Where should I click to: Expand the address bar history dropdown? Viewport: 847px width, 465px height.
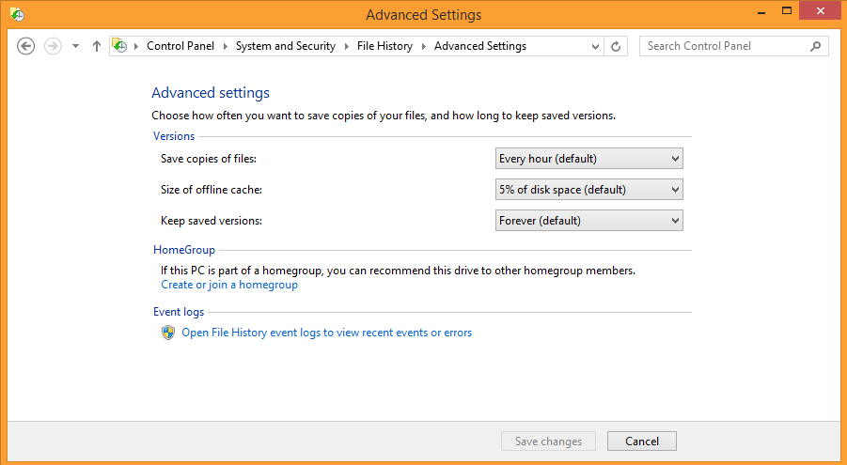point(595,46)
